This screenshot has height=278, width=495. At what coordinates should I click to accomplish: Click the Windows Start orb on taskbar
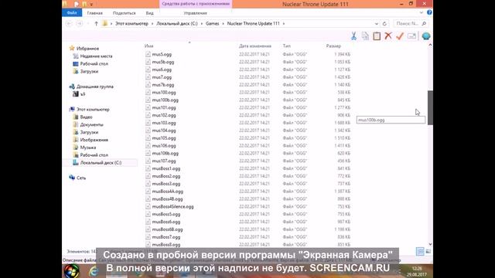72,271
